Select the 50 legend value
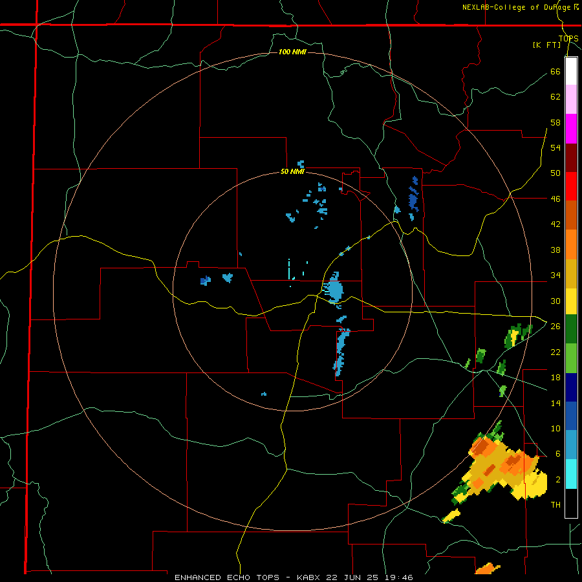Screen dimensions: 582x582 tap(555, 173)
